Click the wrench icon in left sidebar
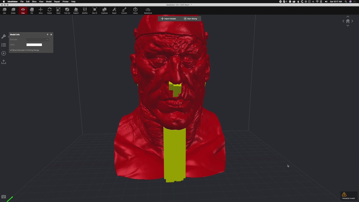This screenshot has width=359, height=202. [x=4, y=36]
